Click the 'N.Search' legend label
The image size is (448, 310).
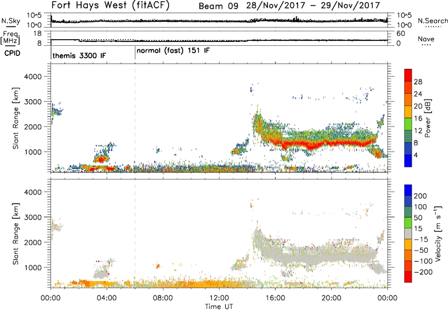click(x=432, y=21)
